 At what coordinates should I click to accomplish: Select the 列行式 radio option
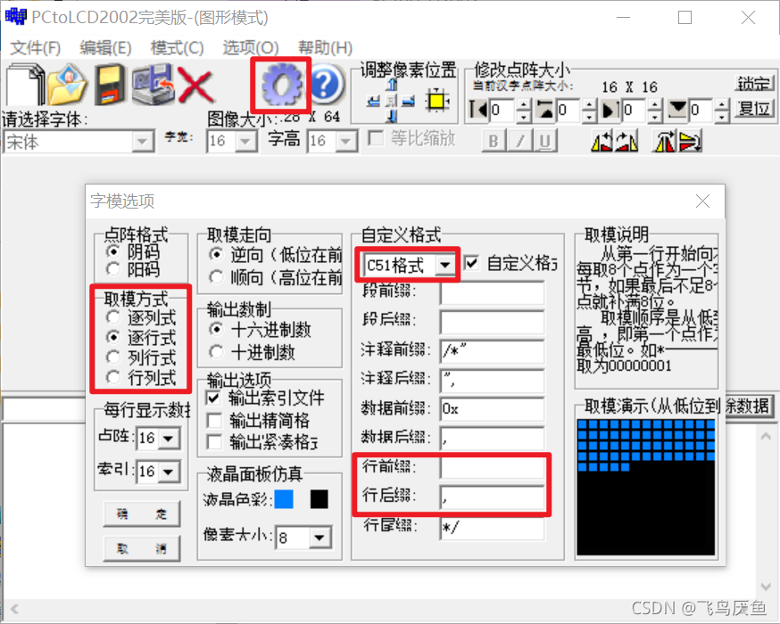point(113,357)
